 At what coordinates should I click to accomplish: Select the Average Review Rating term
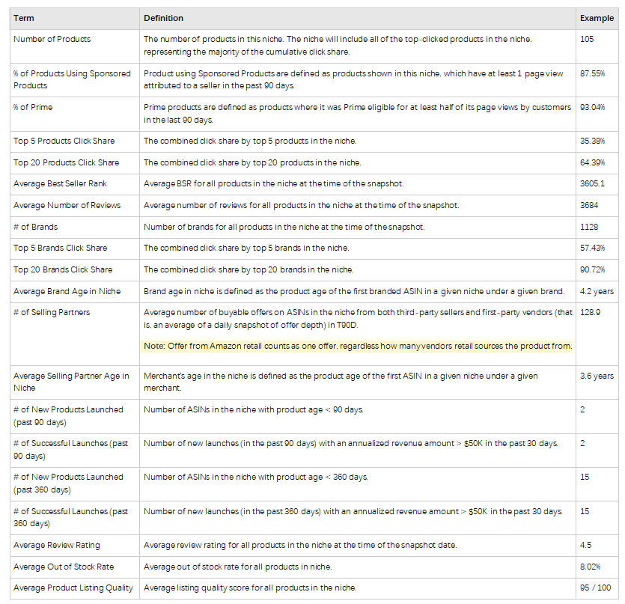56,545
